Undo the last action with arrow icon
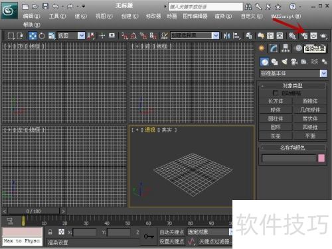Screen dimensions: 332x249 pyautogui.click(x=55, y=7)
